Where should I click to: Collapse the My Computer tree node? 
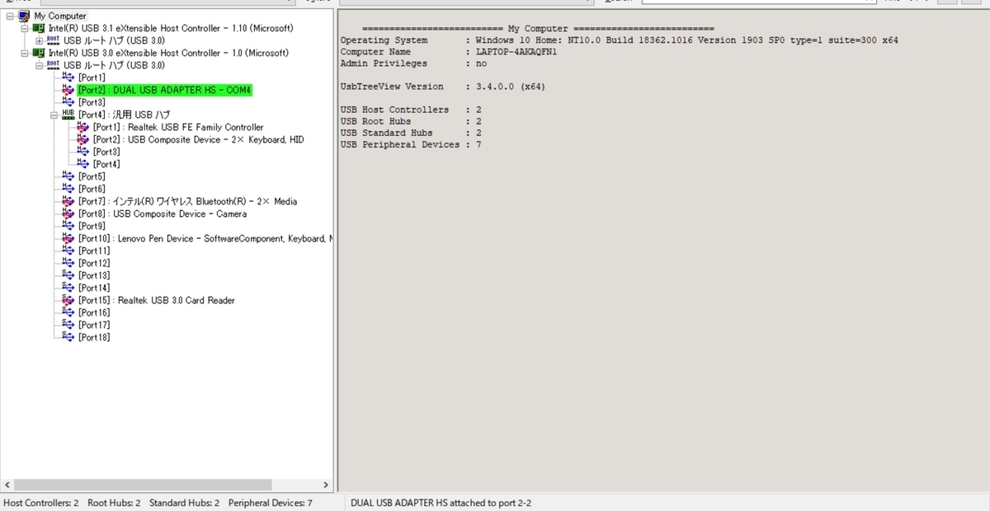11,16
